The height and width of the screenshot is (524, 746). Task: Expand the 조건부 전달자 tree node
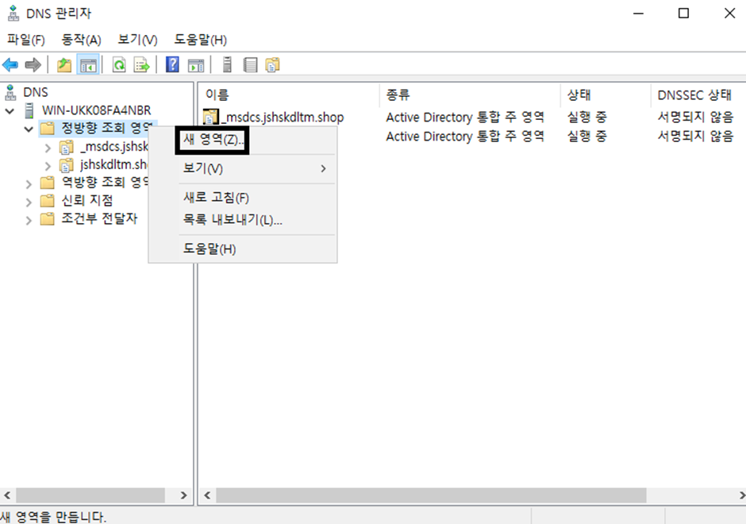click(x=29, y=219)
